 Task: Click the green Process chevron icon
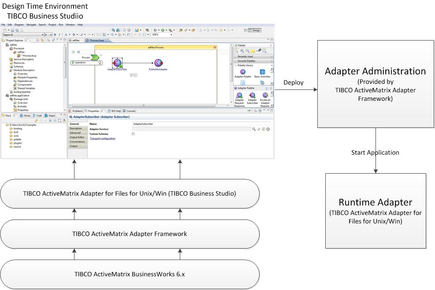pos(95,57)
